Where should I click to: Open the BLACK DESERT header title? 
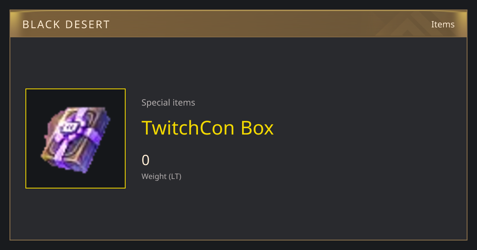[66, 25]
